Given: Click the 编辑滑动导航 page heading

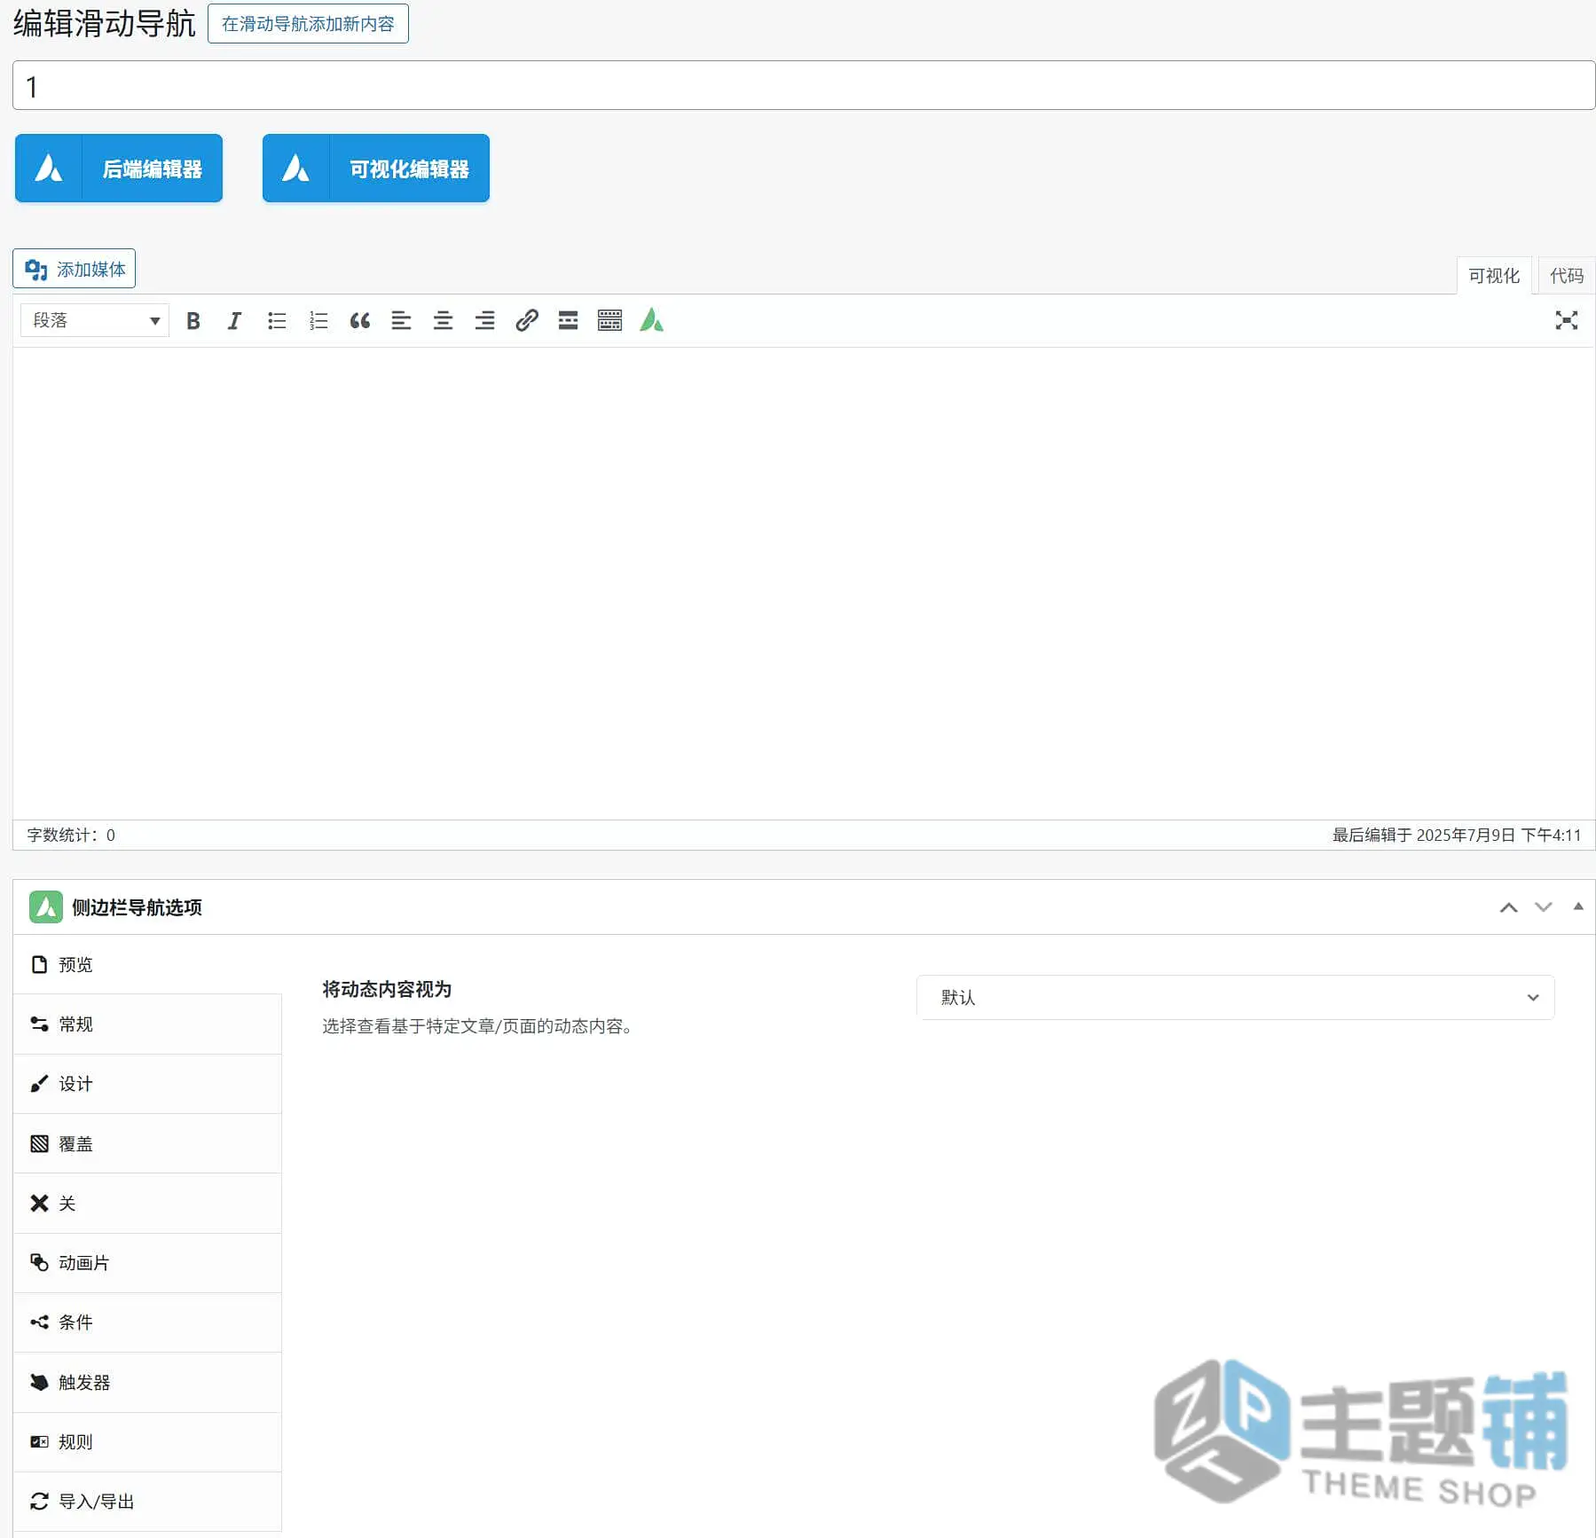Looking at the screenshot, I should [x=104, y=24].
